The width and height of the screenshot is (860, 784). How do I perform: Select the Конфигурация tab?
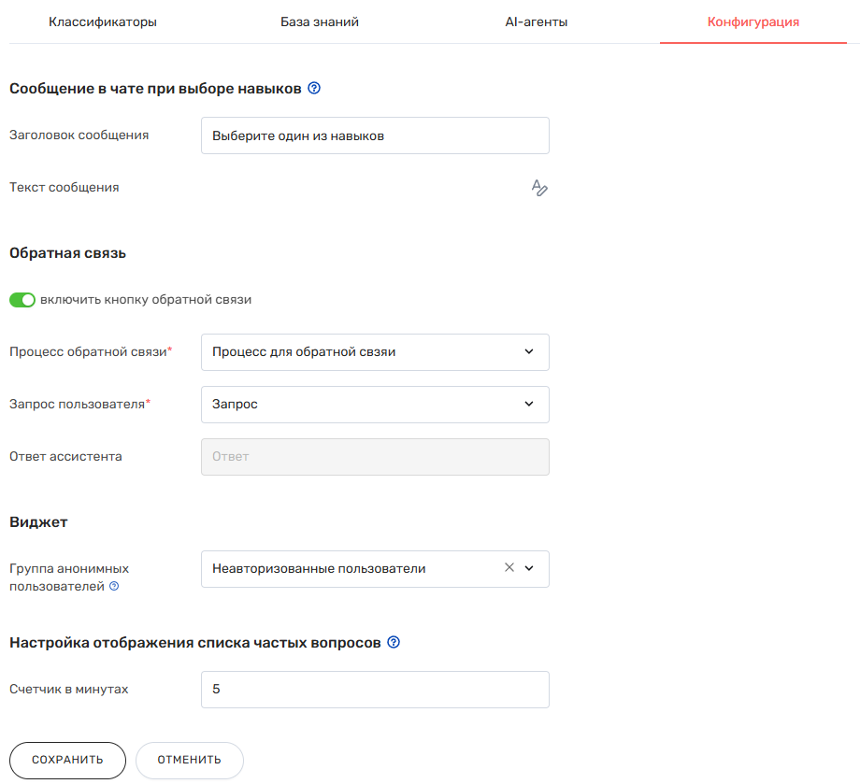753,21
